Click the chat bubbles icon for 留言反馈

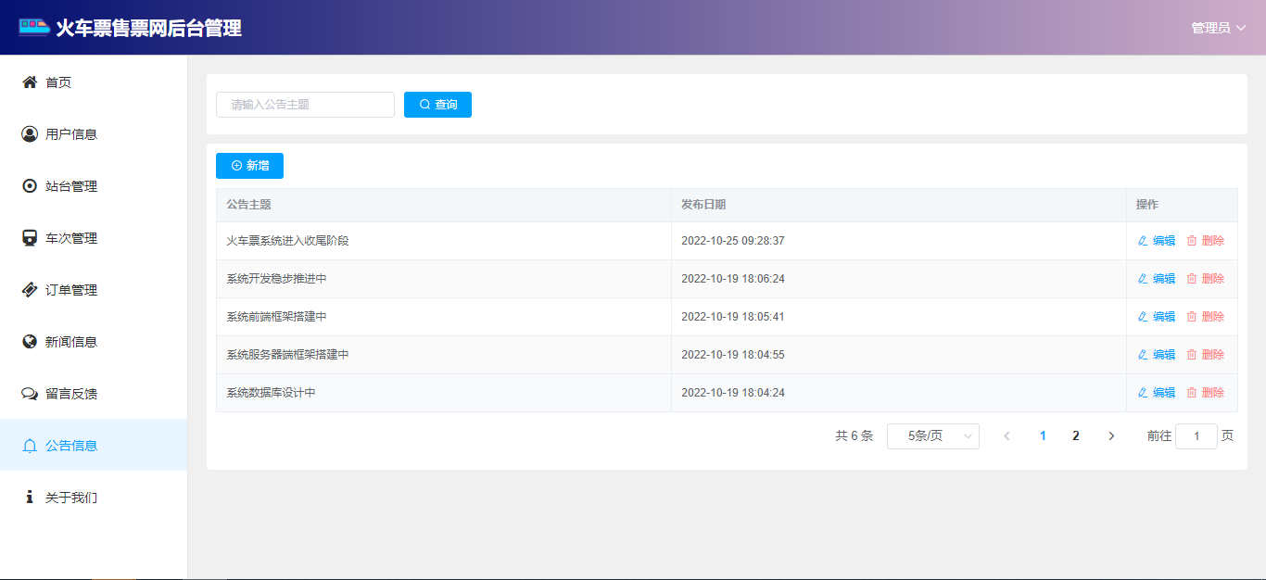(x=29, y=394)
